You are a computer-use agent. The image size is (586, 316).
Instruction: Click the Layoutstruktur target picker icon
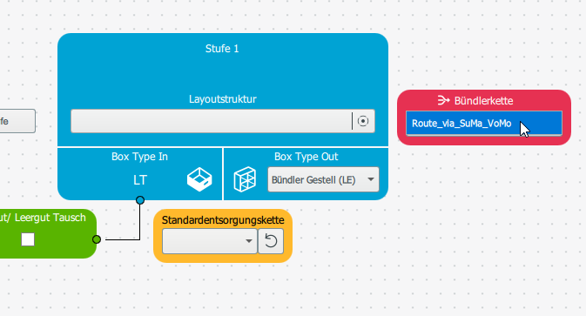[362, 121]
